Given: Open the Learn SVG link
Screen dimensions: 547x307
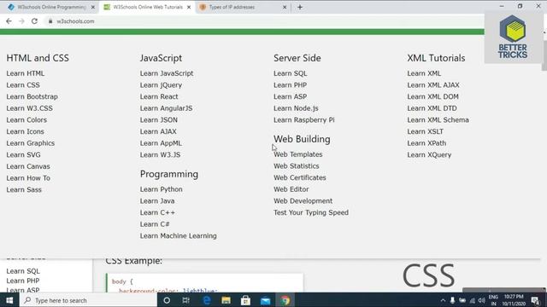Looking at the screenshot, I should point(23,155).
